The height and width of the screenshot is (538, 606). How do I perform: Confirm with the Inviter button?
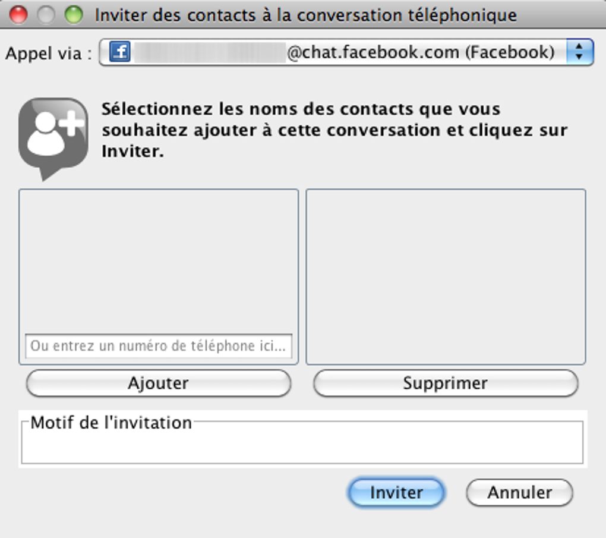coord(396,493)
